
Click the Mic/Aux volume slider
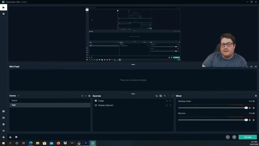[213, 120]
